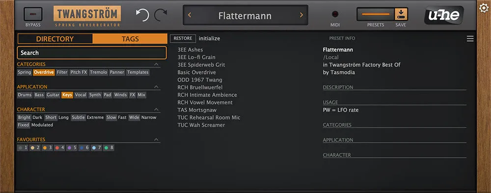Open the preset info hamburger menu

pyautogui.click(x=470, y=39)
